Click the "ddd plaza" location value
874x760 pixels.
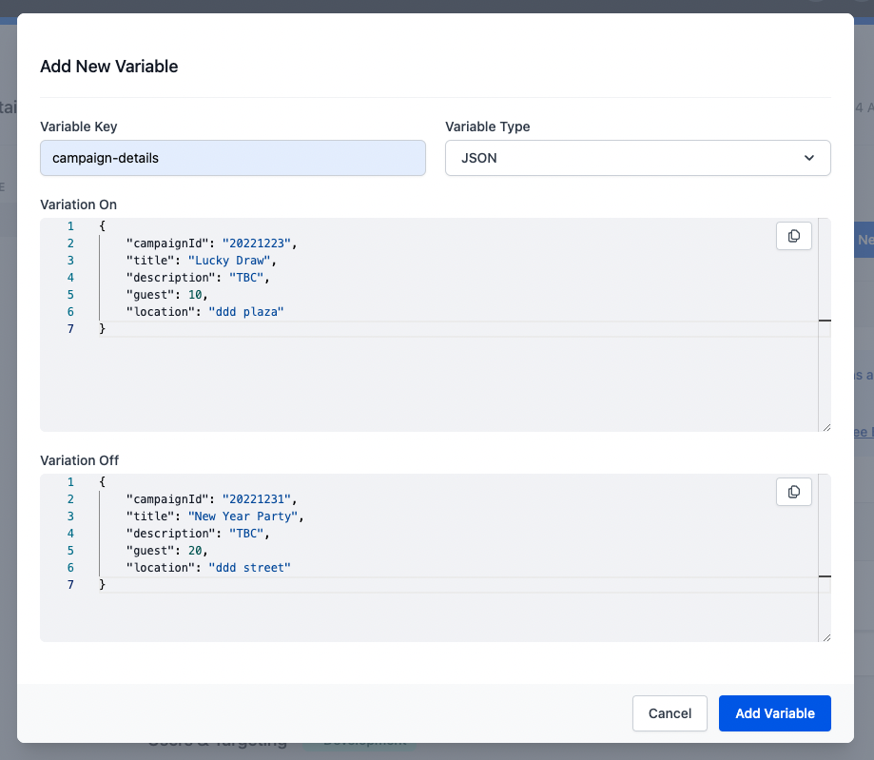click(x=246, y=312)
